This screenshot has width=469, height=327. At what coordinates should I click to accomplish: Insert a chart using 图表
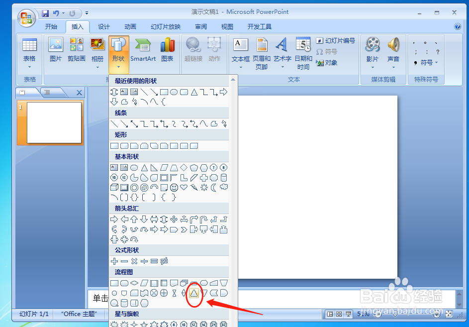[167, 50]
